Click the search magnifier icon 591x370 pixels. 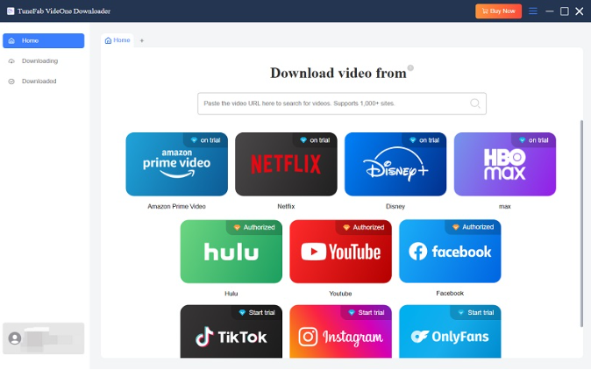click(x=475, y=103)
